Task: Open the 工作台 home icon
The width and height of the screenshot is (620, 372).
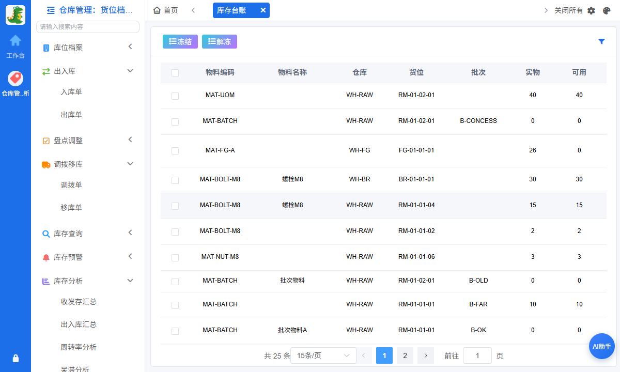Action: coord(16,40)
